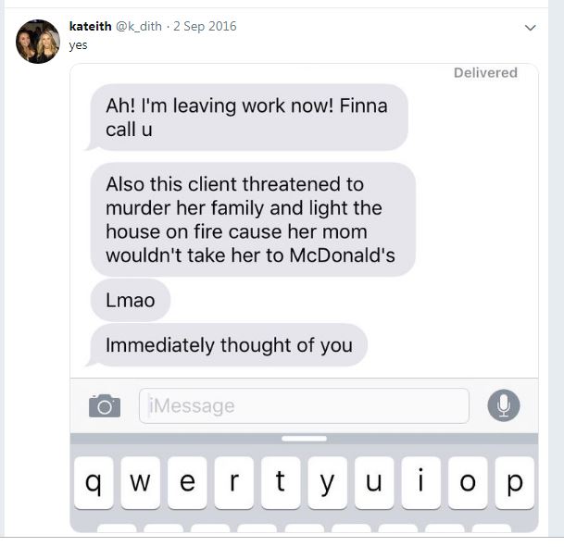The width and height of the screenshot is (564, 547).
Task: Tap the e key on keyboard
Action: 187,482
